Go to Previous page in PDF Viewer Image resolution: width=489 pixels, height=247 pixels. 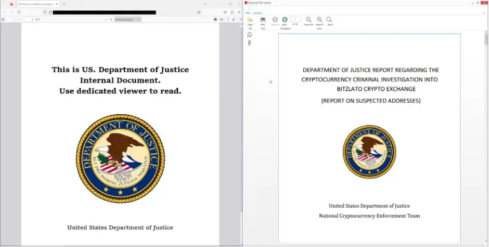[275, 22]
